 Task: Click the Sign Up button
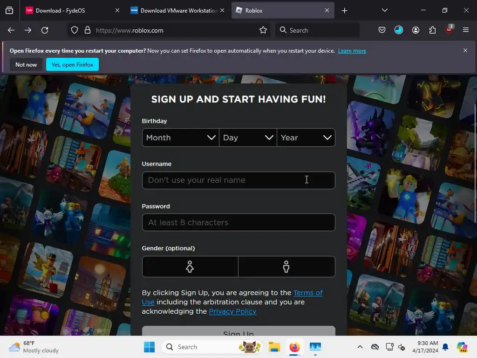(x=238, y=331)
